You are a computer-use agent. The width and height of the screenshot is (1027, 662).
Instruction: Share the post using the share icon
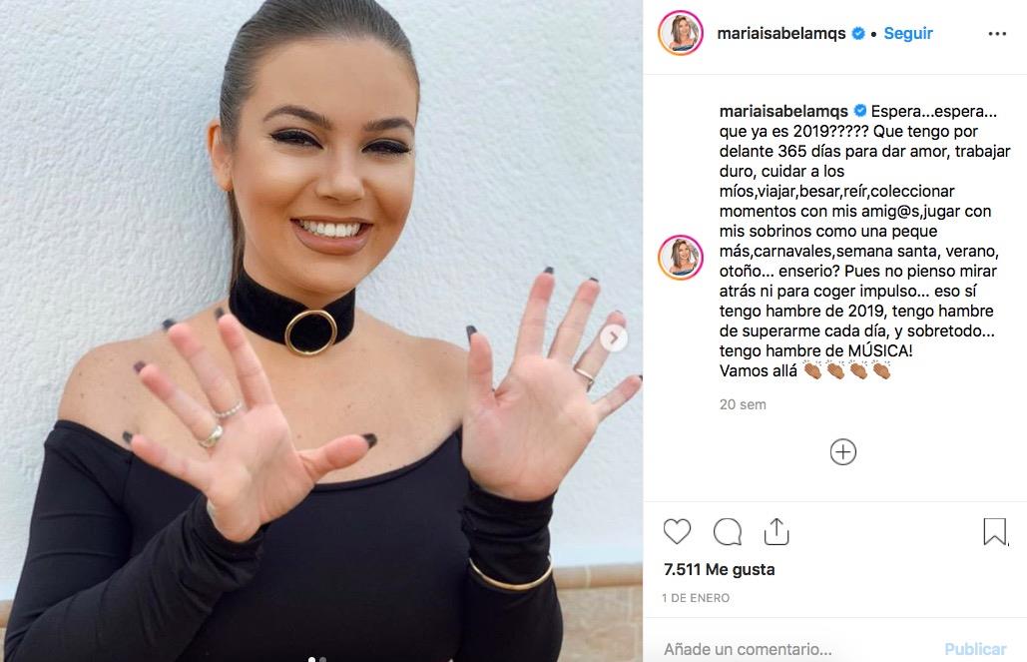[x=776, y=531]
